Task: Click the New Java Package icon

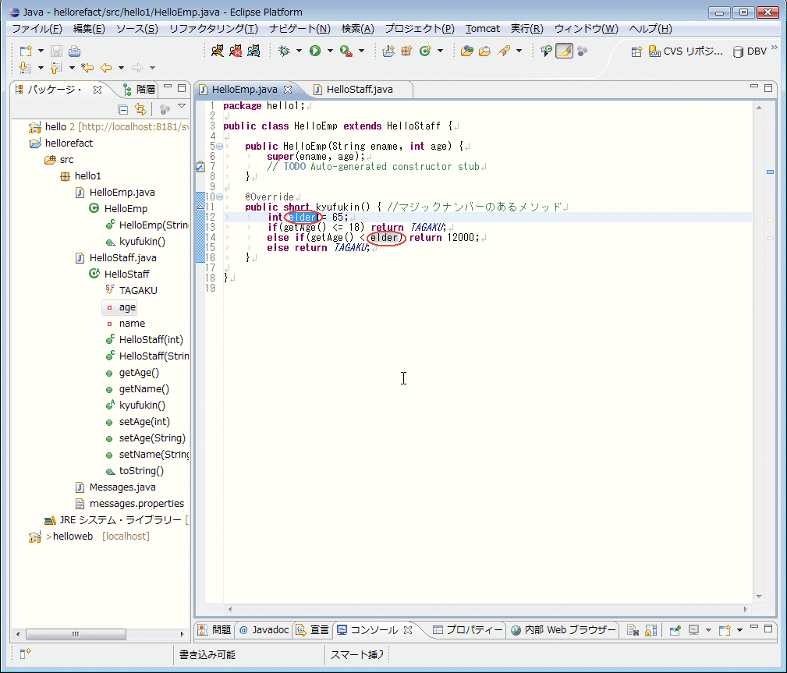Action: (406, 51)
